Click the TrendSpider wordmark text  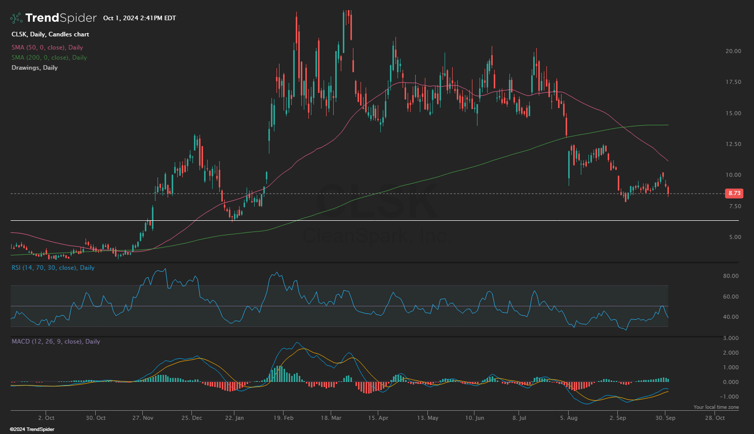[x=61, y=18]
